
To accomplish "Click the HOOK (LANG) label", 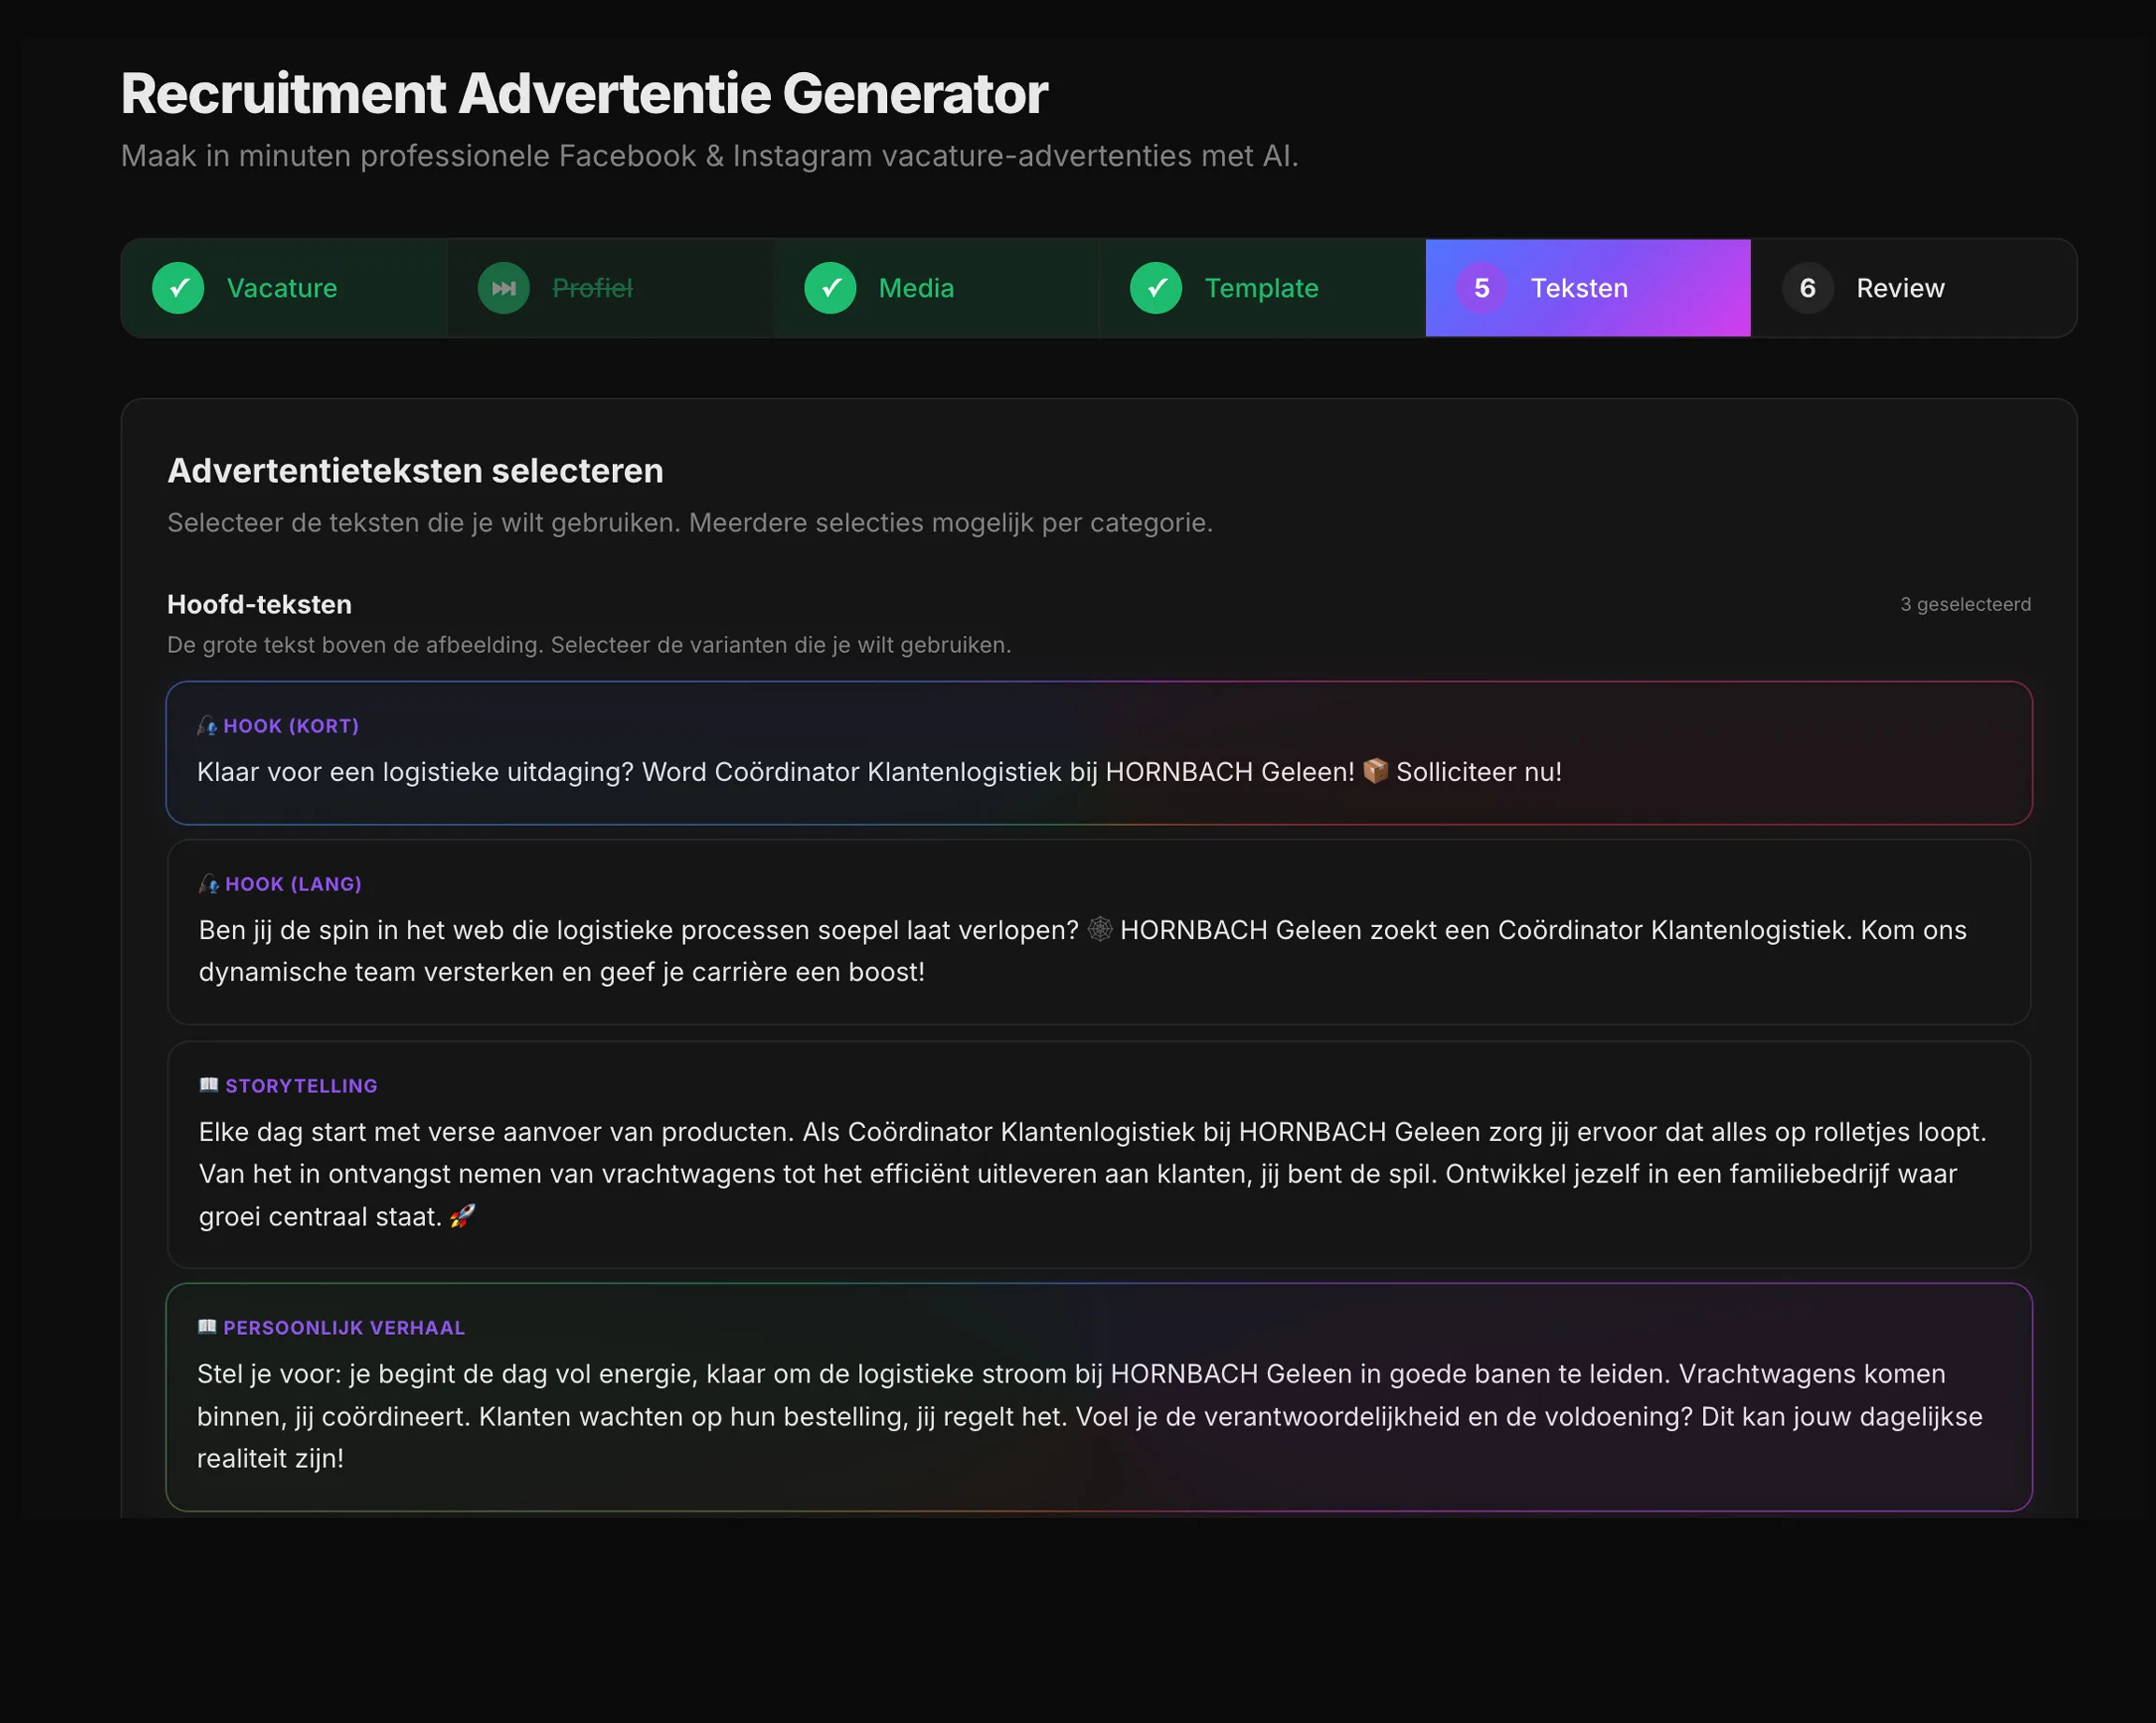I will tap(293, 884).
